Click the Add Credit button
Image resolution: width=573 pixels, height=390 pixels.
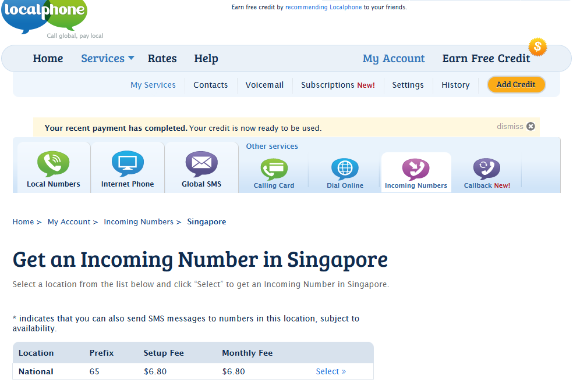pyautogui.click(x=516, y=85)
